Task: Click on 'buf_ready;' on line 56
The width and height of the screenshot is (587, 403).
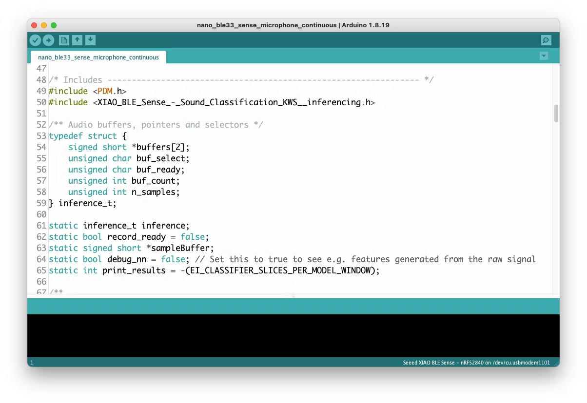Action: [x=160, y=170]
